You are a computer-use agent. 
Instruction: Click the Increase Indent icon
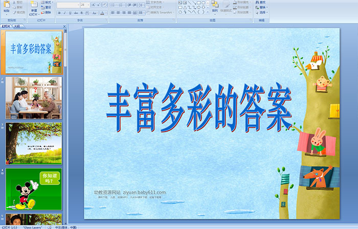pyautogui.click(x=135, y=5)
